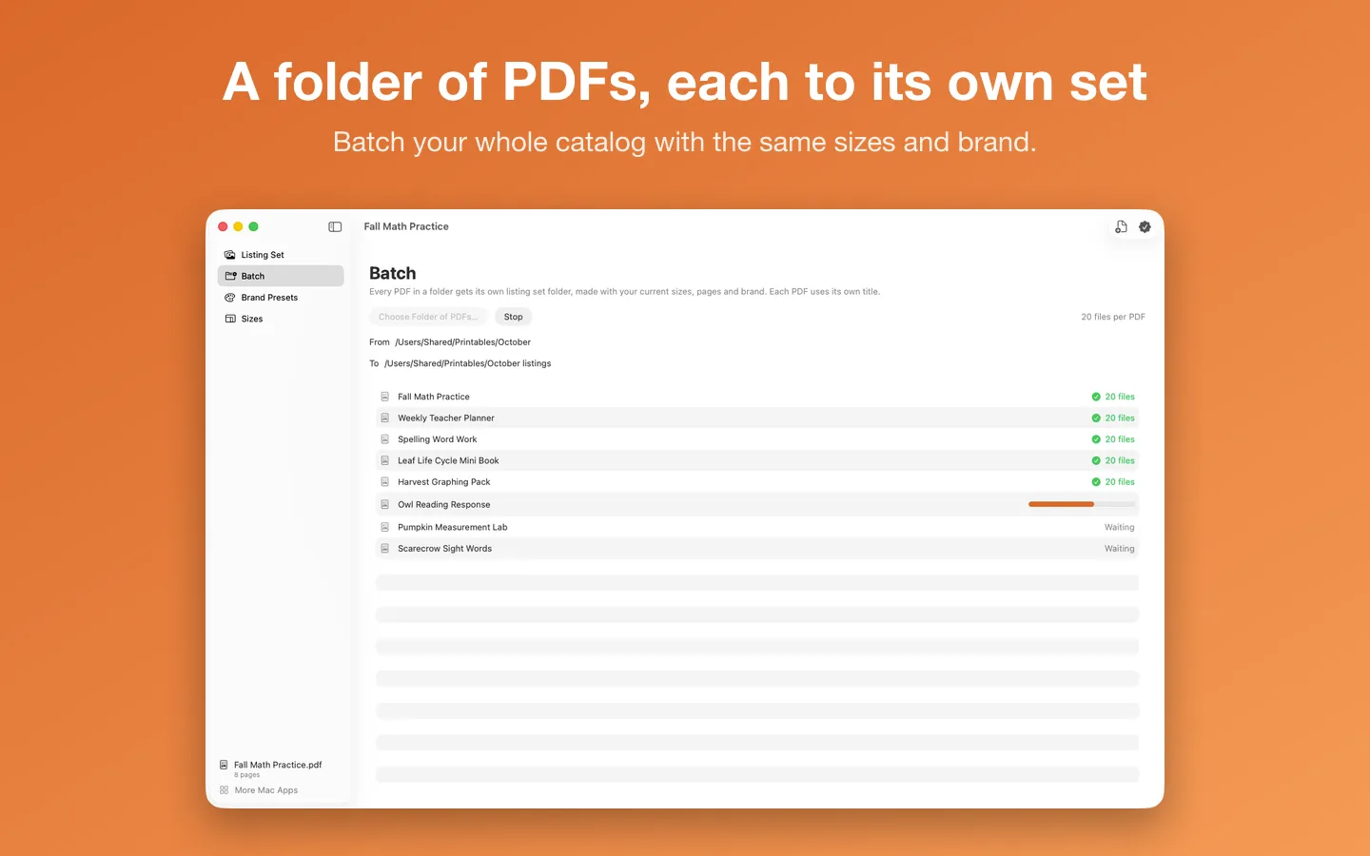Click the verified checkmark seal icon

tap(1145, 226)
